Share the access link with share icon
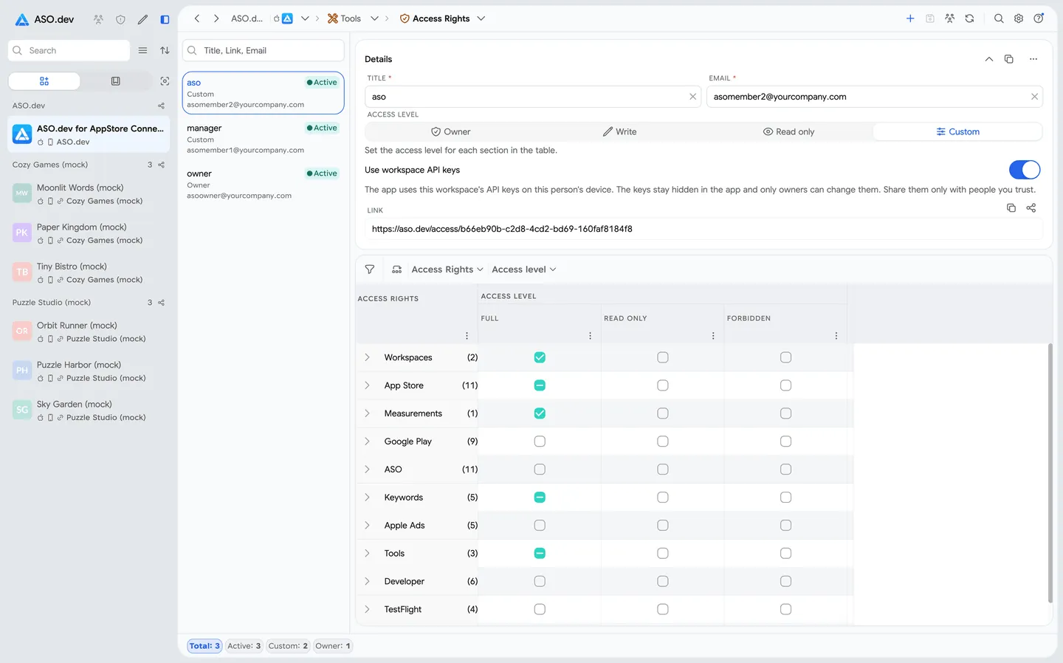Viewport: 1063px width, 663px height. click(x=1031, y=208)
